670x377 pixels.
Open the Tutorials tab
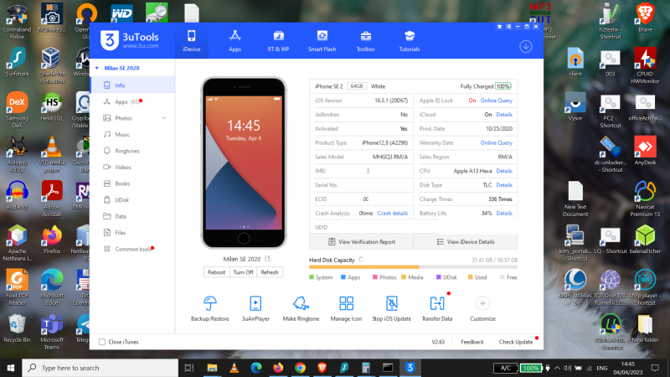click(409, 41)
